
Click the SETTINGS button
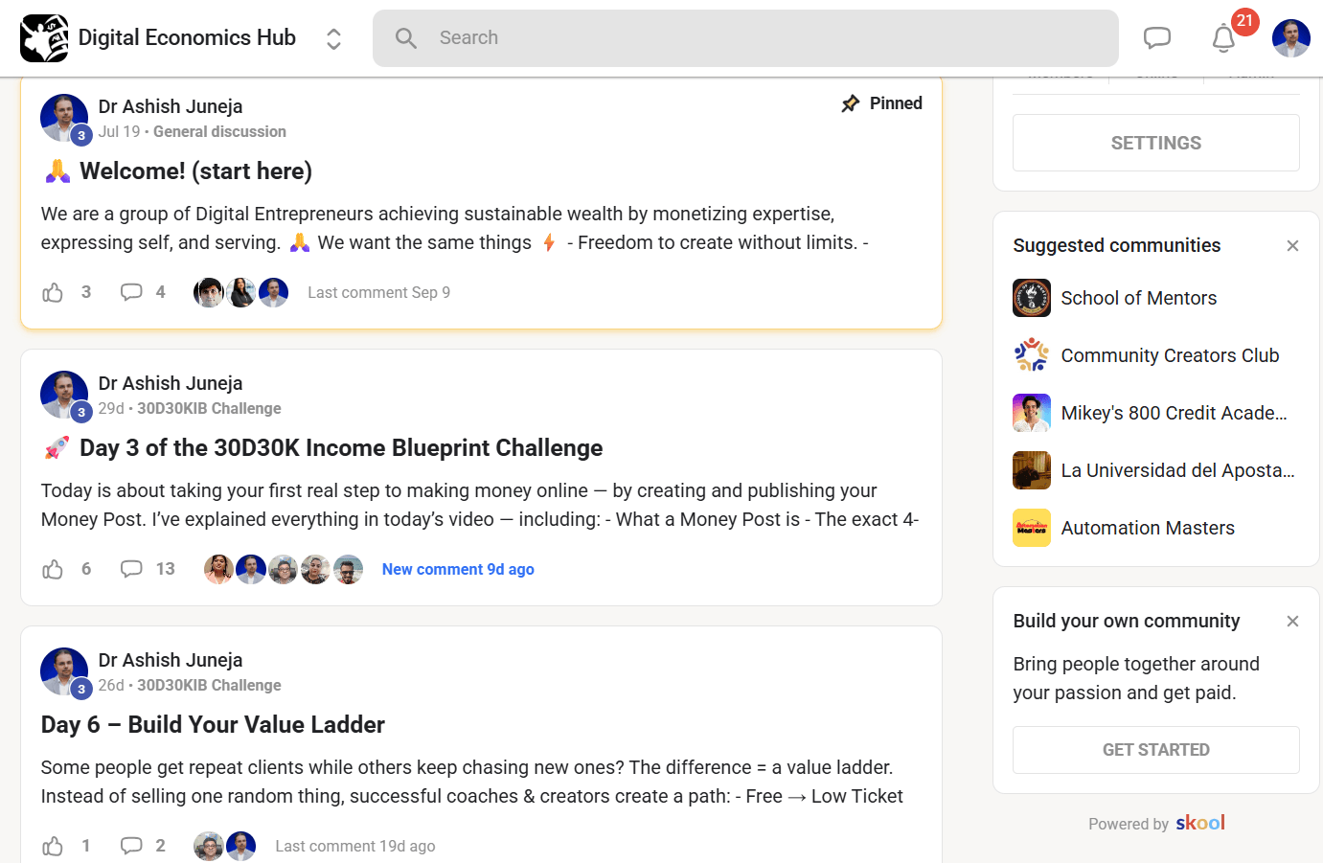tap(1155, 143)
